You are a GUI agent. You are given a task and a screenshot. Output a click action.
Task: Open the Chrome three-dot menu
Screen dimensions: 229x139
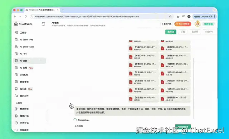click(x=214, y=16)
